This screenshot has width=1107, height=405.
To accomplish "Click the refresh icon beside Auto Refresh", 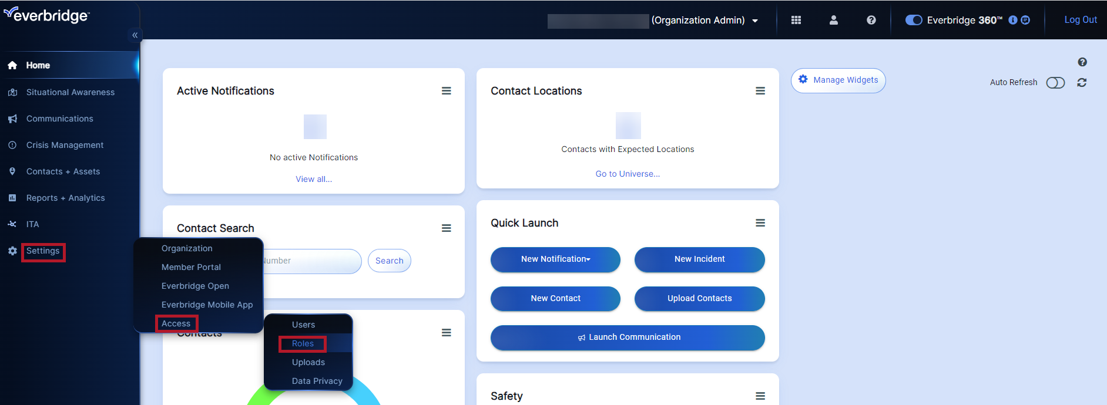I will click(1082, 83).
